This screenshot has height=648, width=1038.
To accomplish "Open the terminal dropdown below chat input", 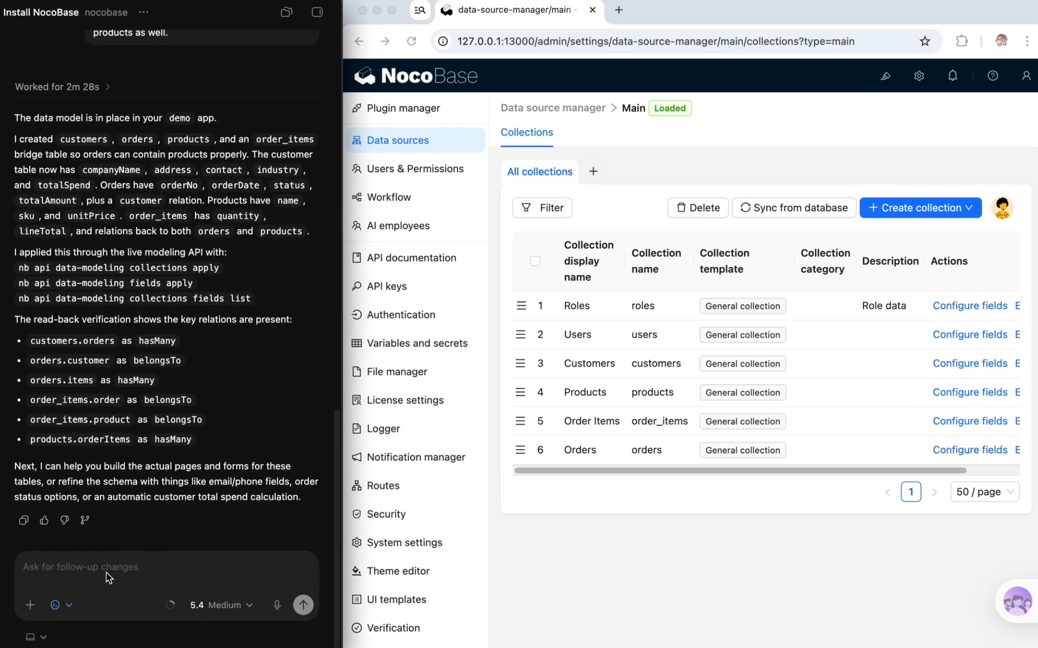I will tap(37, 637).
